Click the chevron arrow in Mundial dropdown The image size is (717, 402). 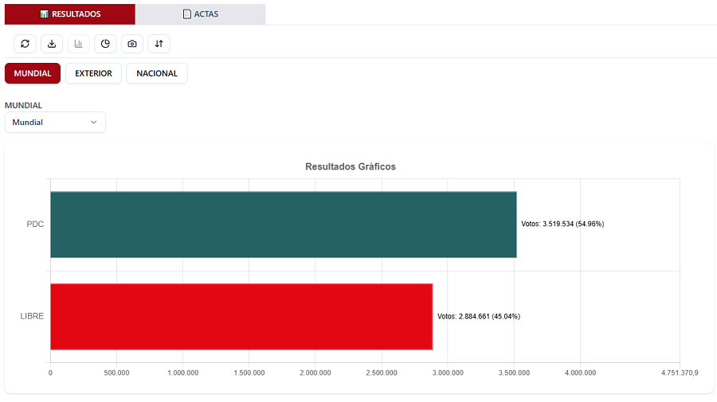pyautogui.click(x=93, y=122)
